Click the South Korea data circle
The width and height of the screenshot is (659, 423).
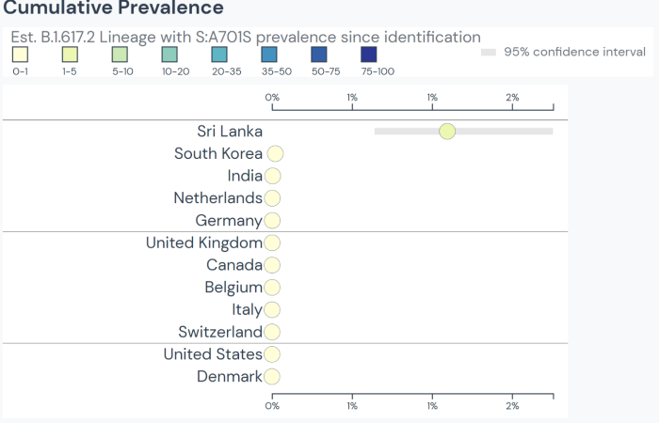coord(275,154)
